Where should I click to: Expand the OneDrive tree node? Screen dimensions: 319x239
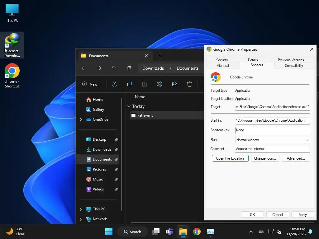pos(81,119)
